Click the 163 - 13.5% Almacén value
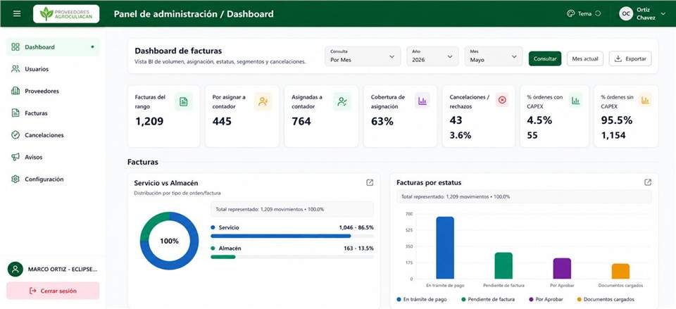This screenshot has height=309, width=676. tap(358, 248)
